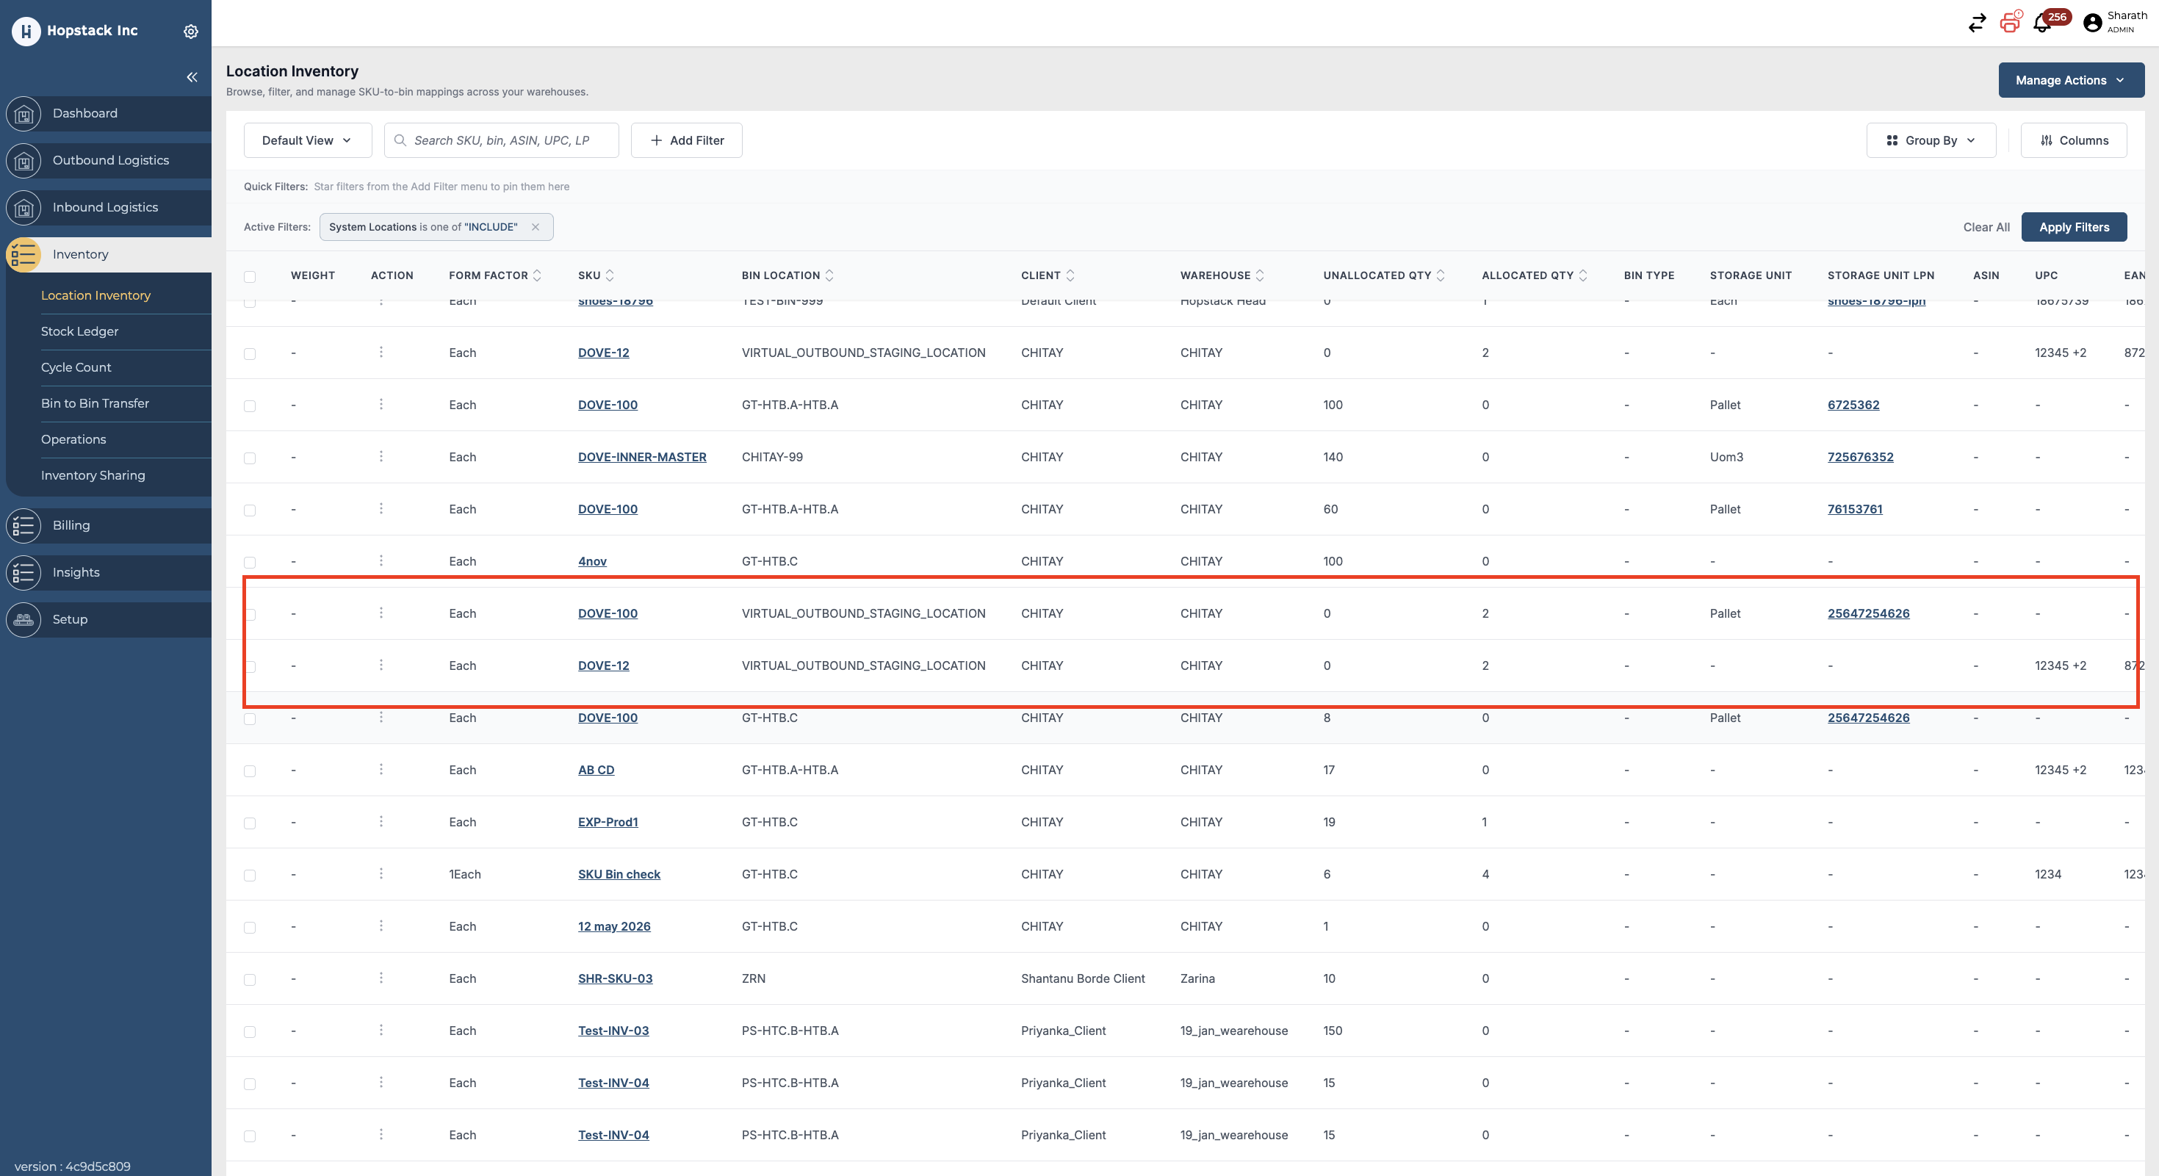Select the checkbox for 4nov row
Image resolution: width=2159 pixels, height=1176 pixels.
click(250, 563)
